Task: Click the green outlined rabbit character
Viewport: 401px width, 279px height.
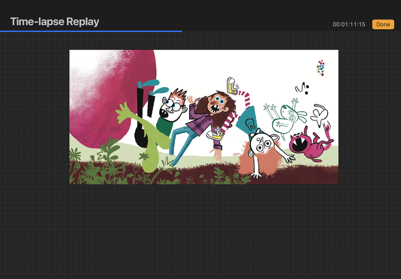Action: click(x=286, y=118)
